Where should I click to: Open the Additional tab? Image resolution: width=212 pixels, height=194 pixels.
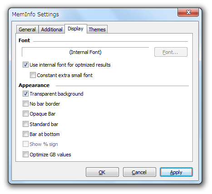52,29
